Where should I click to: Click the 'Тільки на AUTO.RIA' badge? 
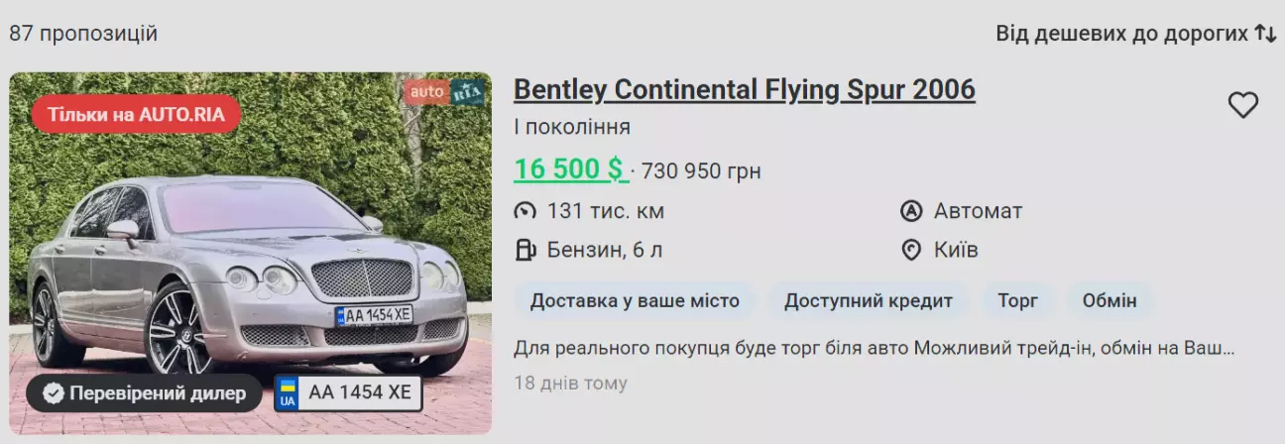tap(137, 115)
